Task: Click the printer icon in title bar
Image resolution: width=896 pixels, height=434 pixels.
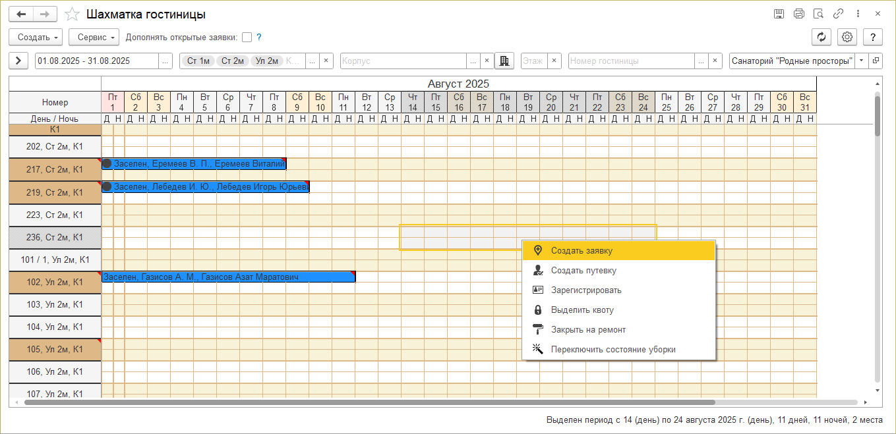Action: (x=798, y=14)
